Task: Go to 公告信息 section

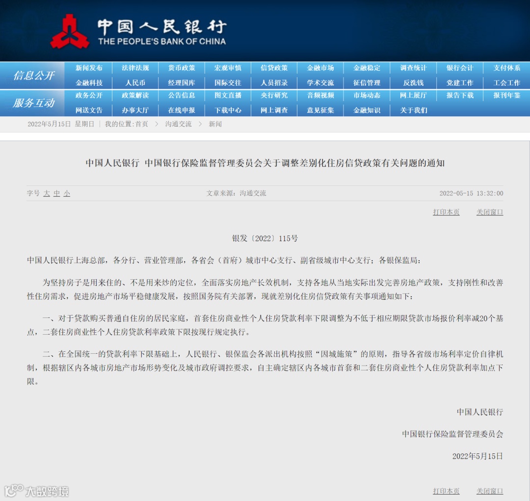Action: click(182, 95)
